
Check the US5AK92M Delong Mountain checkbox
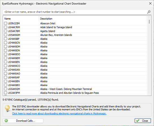(5, 89)
